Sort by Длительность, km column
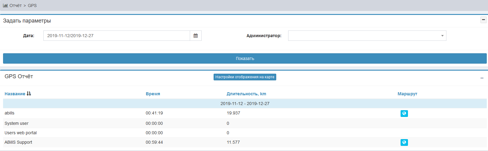 pos(246,94)
